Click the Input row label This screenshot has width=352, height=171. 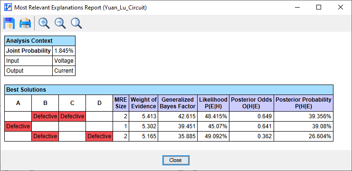[29, 61]
